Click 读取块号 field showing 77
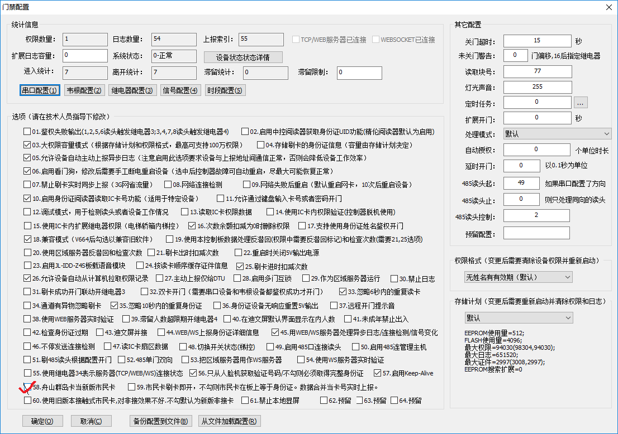This screenshot has width=618, height=434. coord(538,71)
